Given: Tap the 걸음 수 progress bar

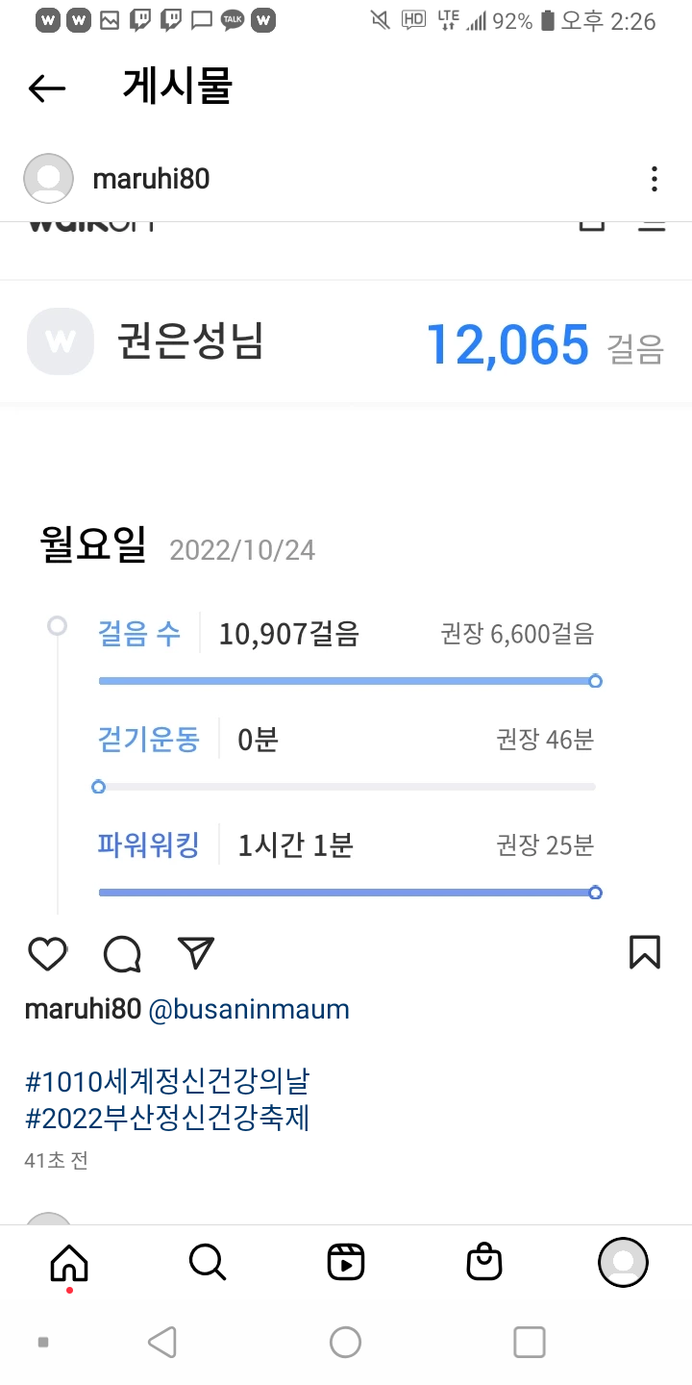Looking at the screenshot, I should coord(347,681).
